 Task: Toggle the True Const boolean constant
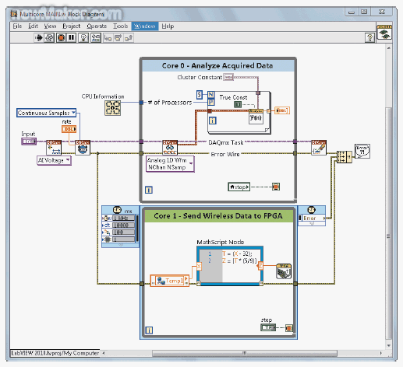coord(238,104)
